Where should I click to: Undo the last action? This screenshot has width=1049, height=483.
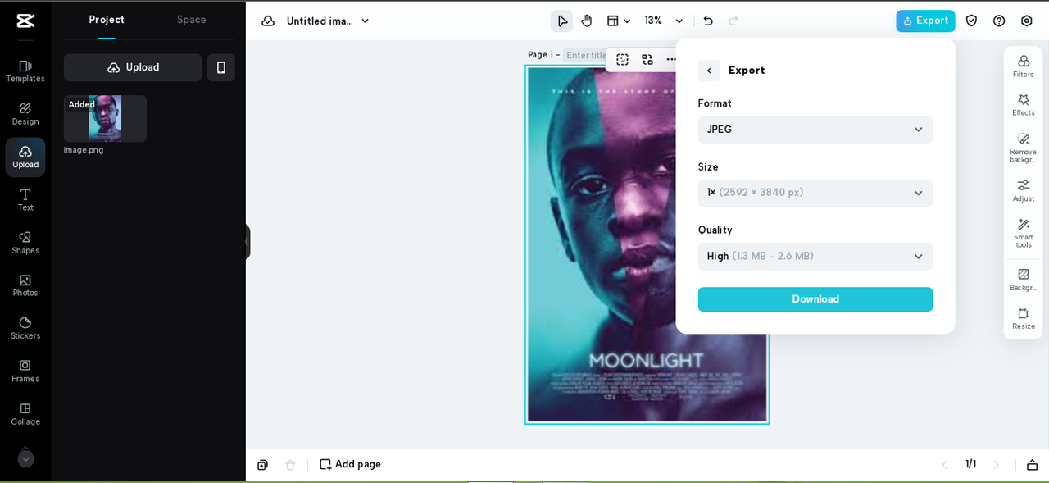[708, 21]
